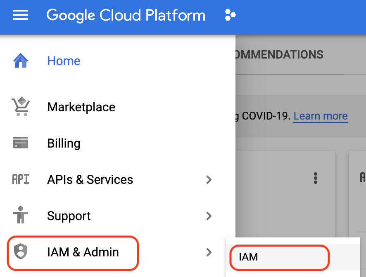
Task: Go to Home in the navigation menu
Action: click(64, 61)
